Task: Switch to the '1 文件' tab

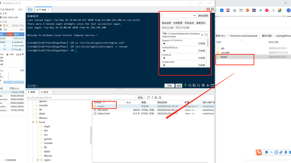Action: [x=32, y=92]
